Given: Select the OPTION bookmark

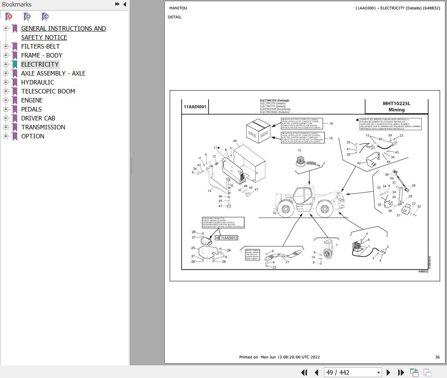Looking at the screenshot, I should pyautogui.click(x=33, y=136).
